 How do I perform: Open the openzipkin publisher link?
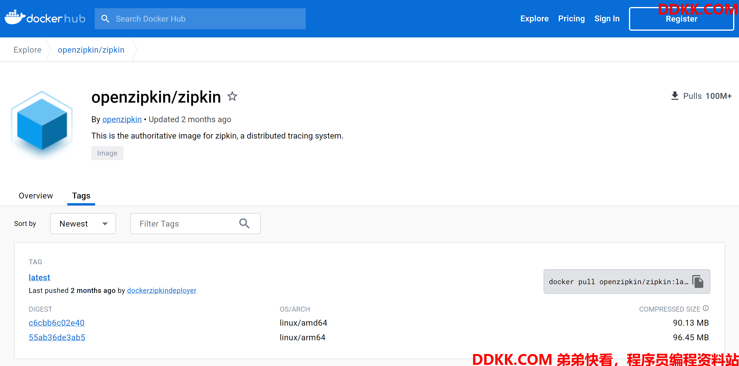pos(122,119)
